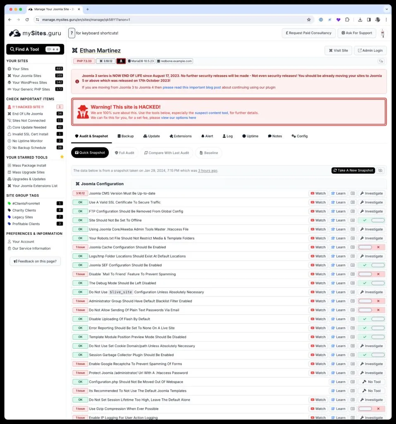Click the hacked skull badge in the site header
This screenshot has height=424, width=396.
click(121, 60)
